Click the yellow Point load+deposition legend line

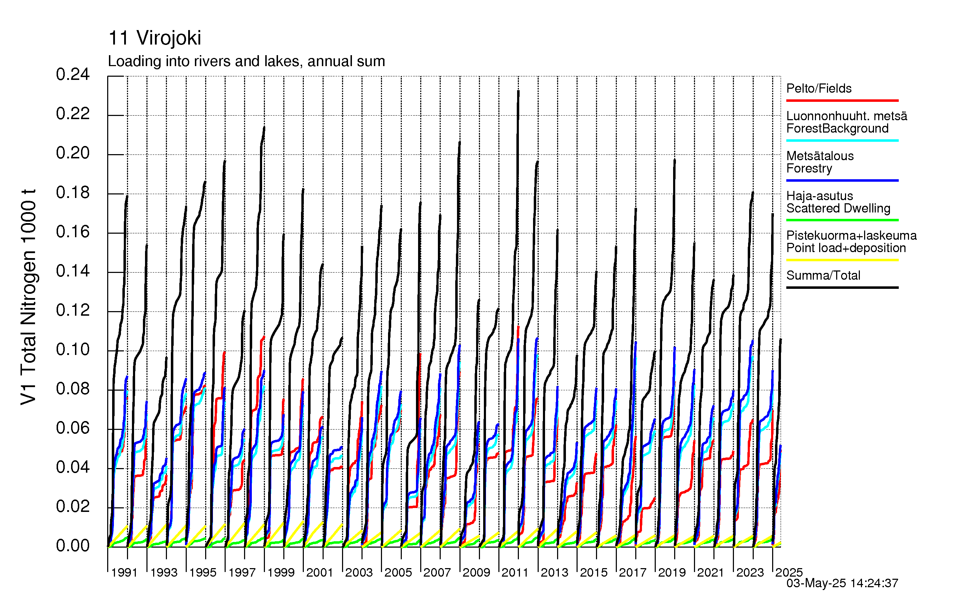click(842, 260)
